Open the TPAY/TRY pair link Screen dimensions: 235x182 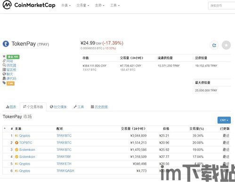coord(64,157)
